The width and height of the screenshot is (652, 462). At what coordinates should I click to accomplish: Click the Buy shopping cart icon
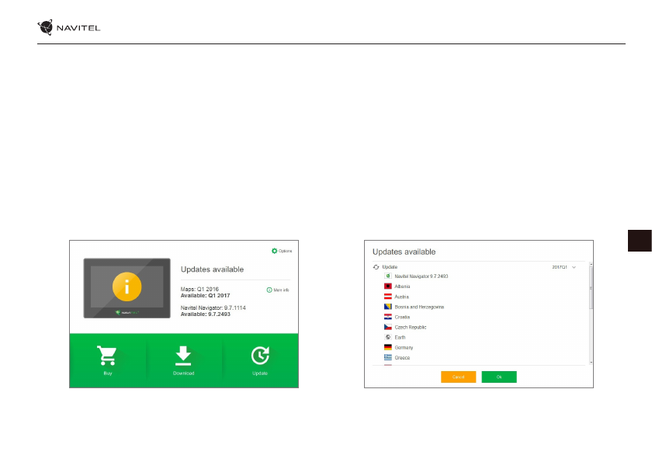pyautogui.click(x=106, y=356)
